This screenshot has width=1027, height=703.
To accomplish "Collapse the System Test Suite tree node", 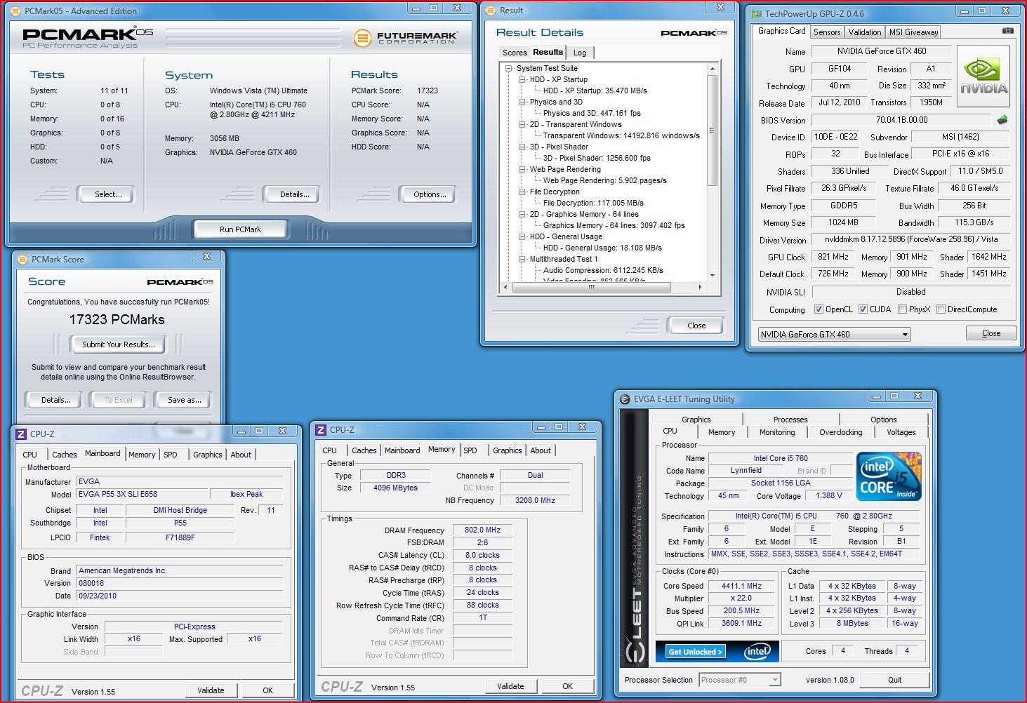I will coord(509,68).
